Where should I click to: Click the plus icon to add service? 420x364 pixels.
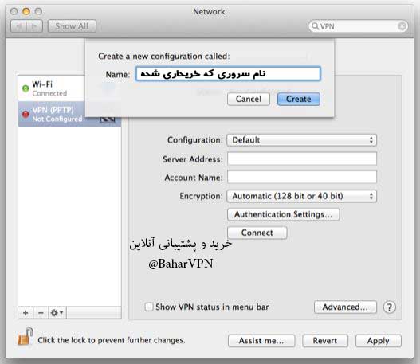(26, 312)
